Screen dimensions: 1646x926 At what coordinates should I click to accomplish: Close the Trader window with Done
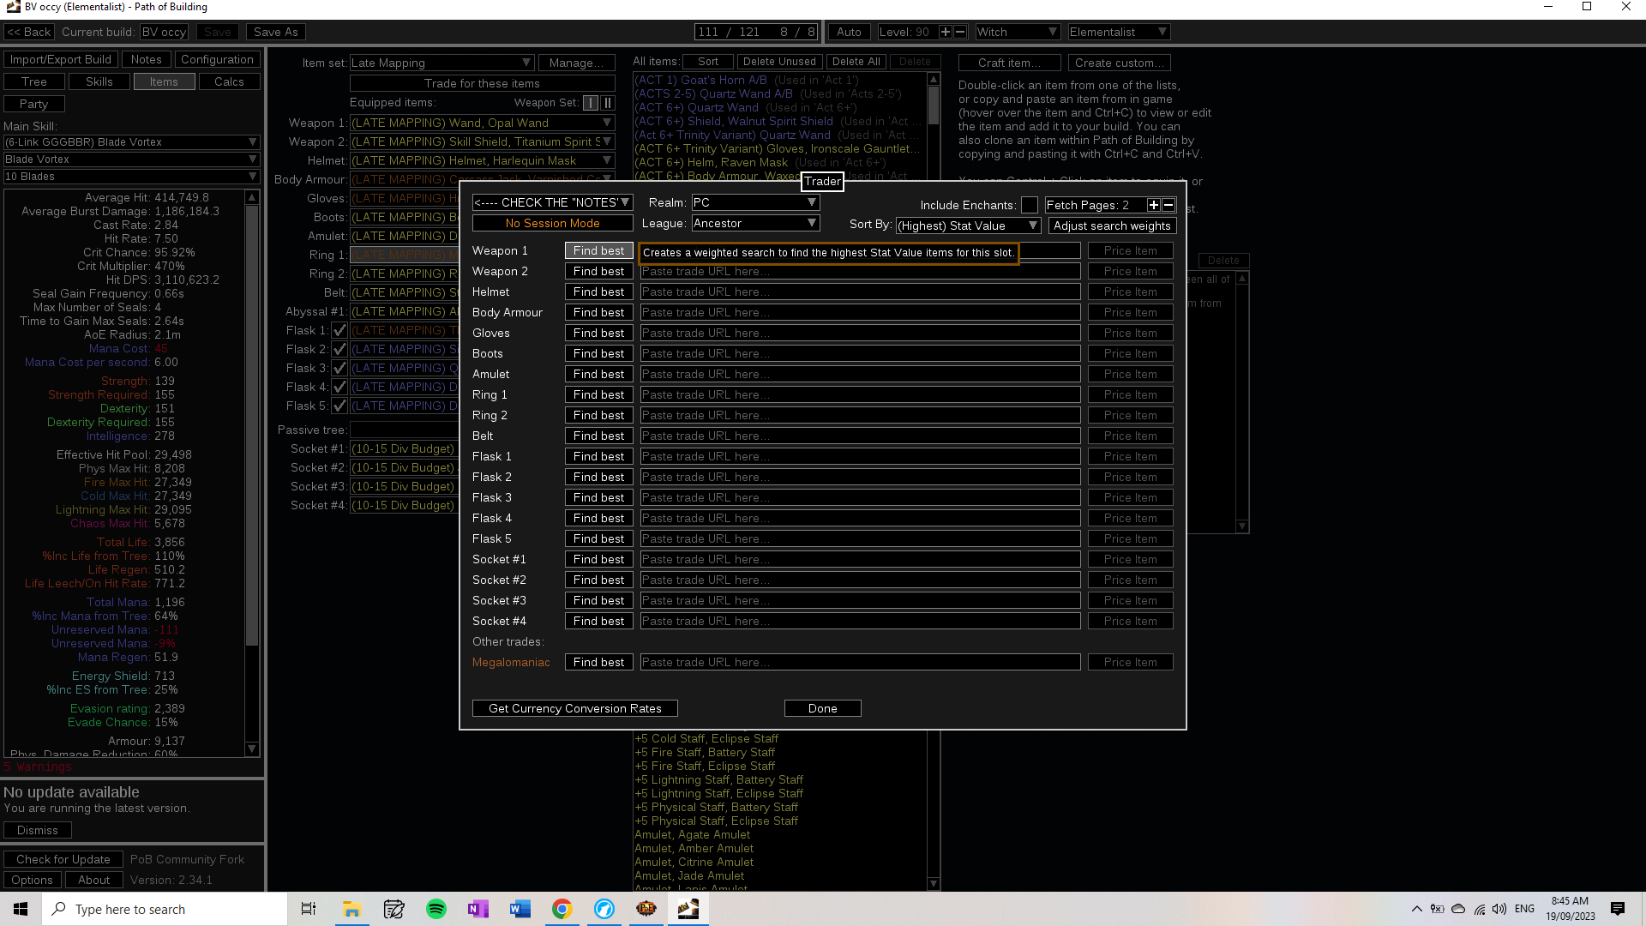coord(821,708)
